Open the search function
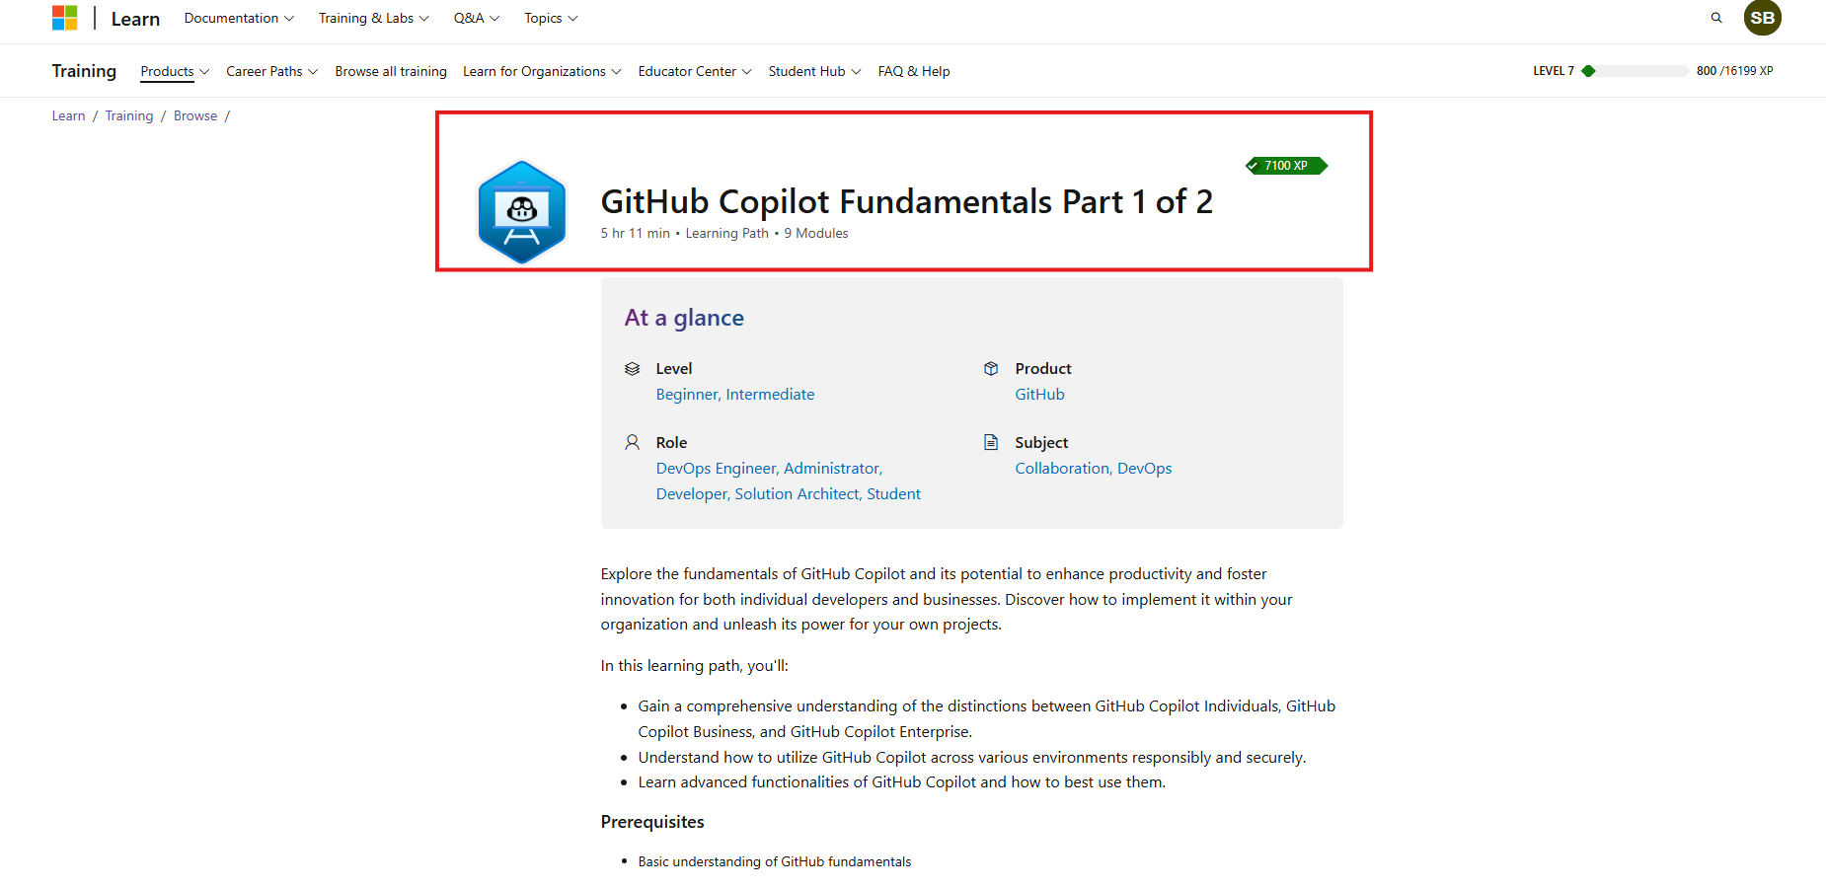Screen dimensions: 1826x889 [1716, 18]
